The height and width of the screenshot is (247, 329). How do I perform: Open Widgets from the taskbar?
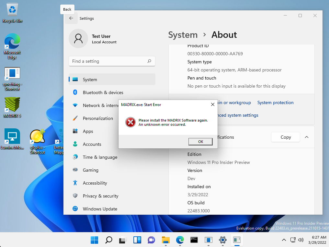tap(137, 240)
